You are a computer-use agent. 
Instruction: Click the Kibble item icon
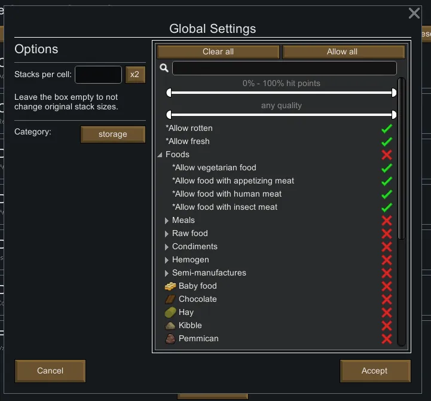coord(170,326)
